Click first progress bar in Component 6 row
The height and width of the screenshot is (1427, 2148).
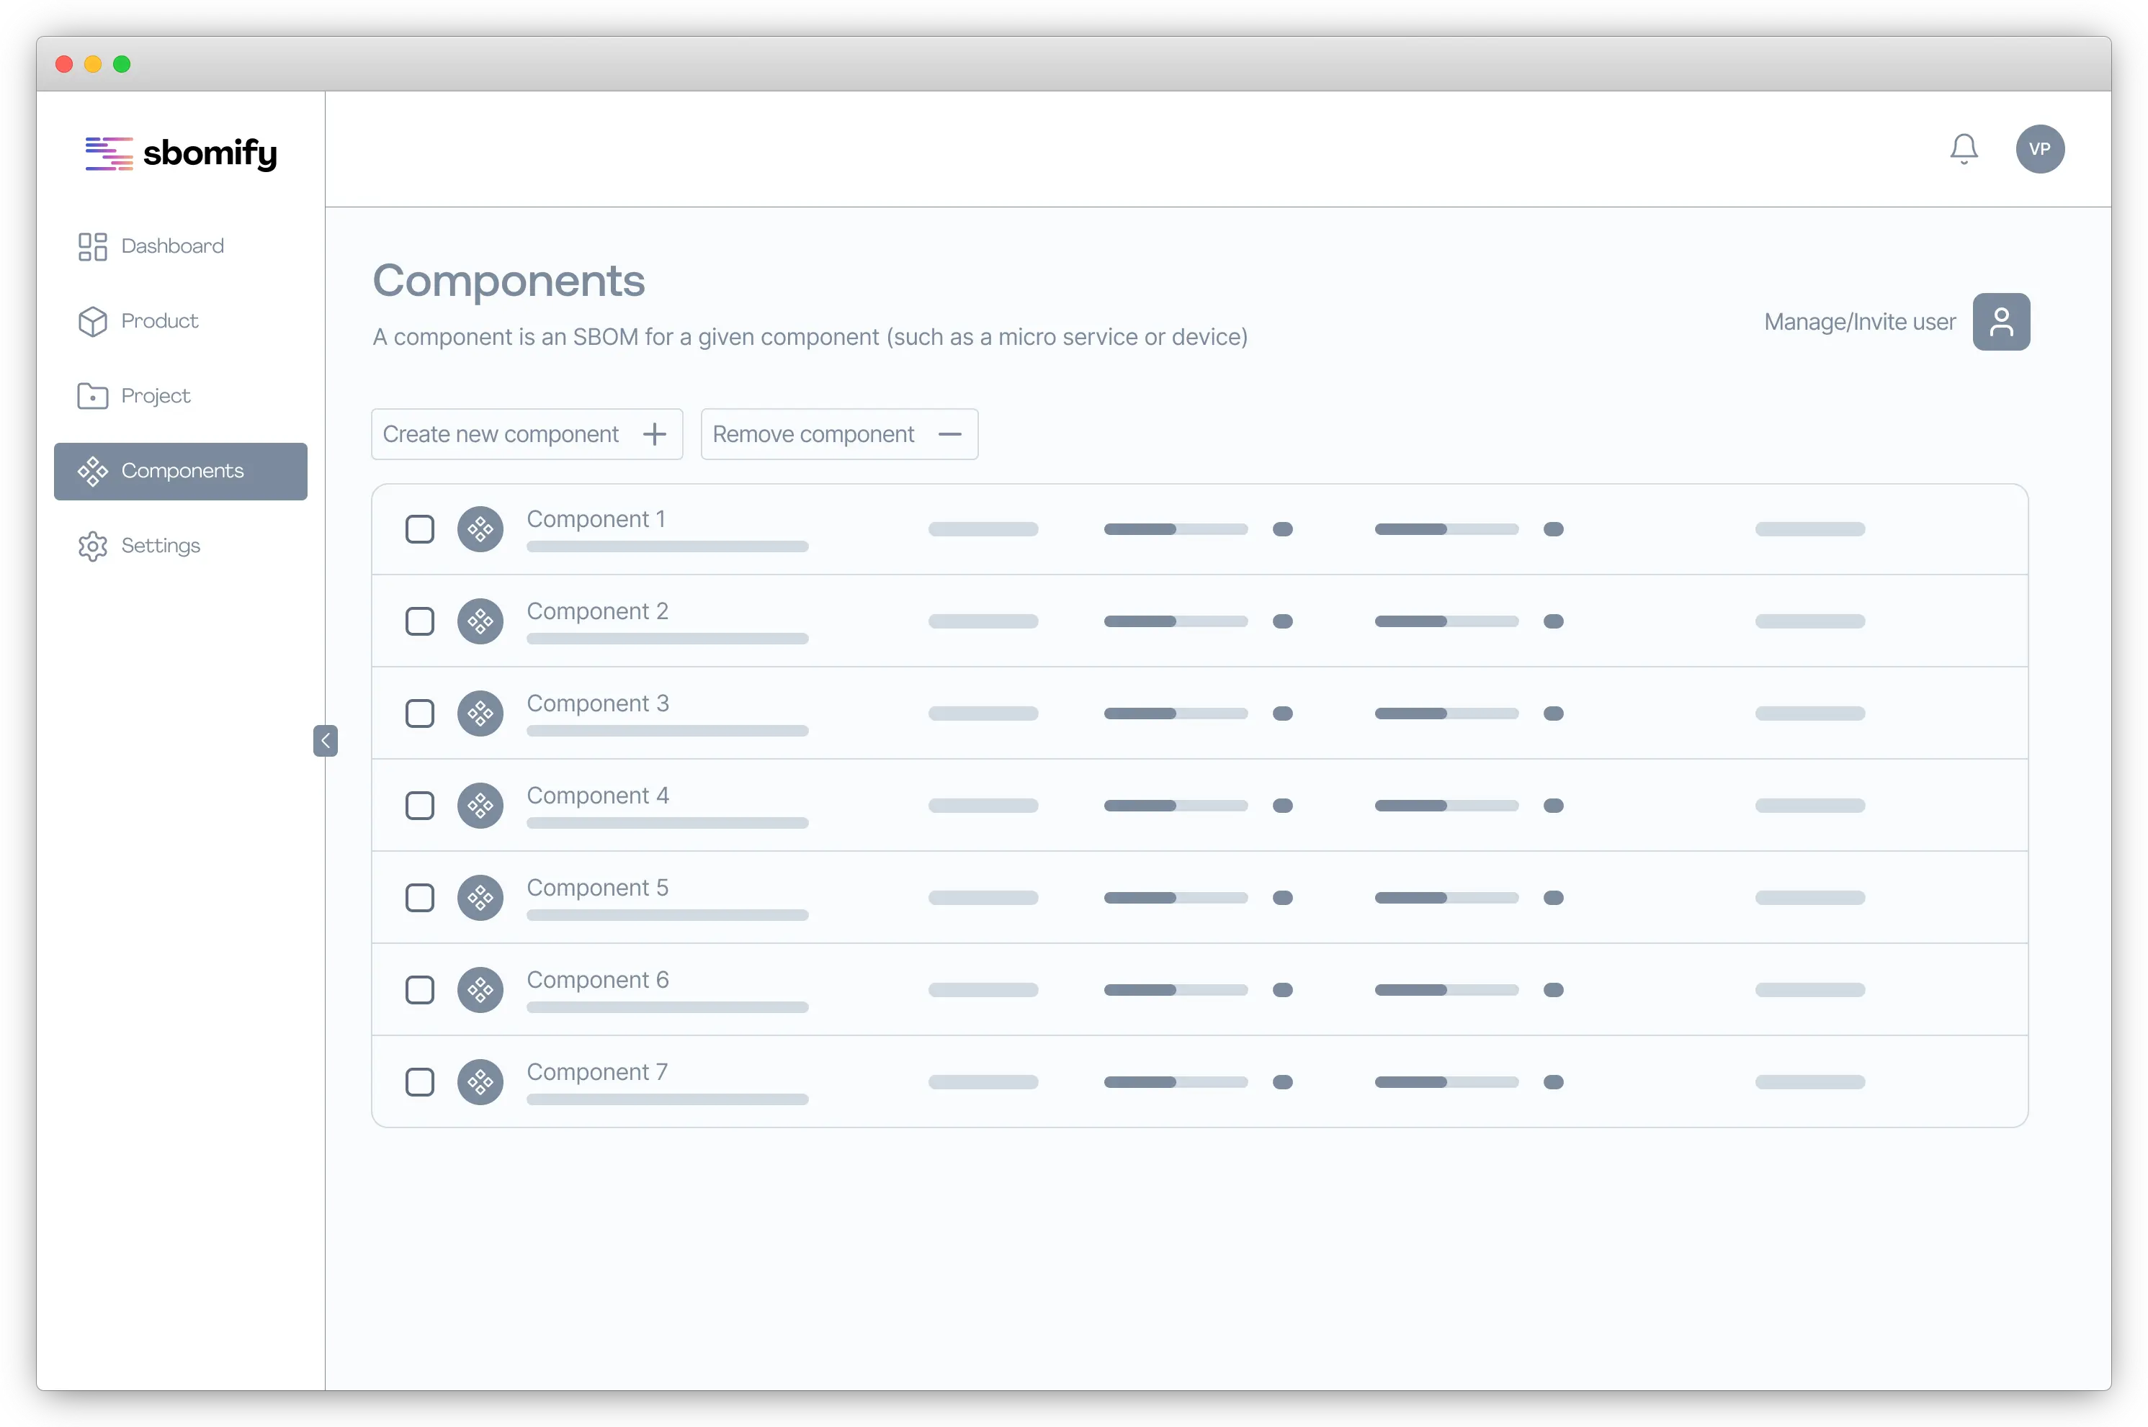coord(1175,990)
